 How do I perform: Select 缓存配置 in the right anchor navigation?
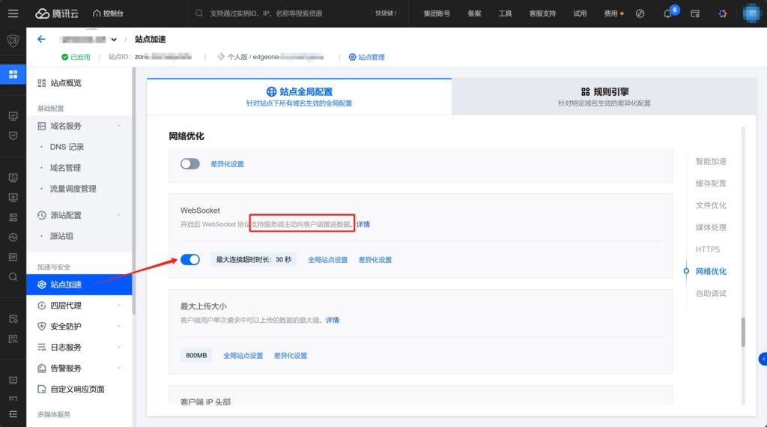[710, 184]
